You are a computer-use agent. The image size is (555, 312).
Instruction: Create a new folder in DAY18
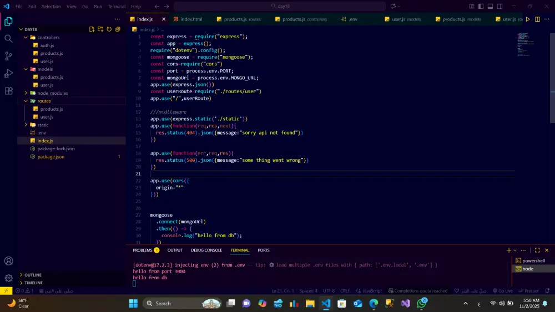pyautogui.click(x=100, y=29)
